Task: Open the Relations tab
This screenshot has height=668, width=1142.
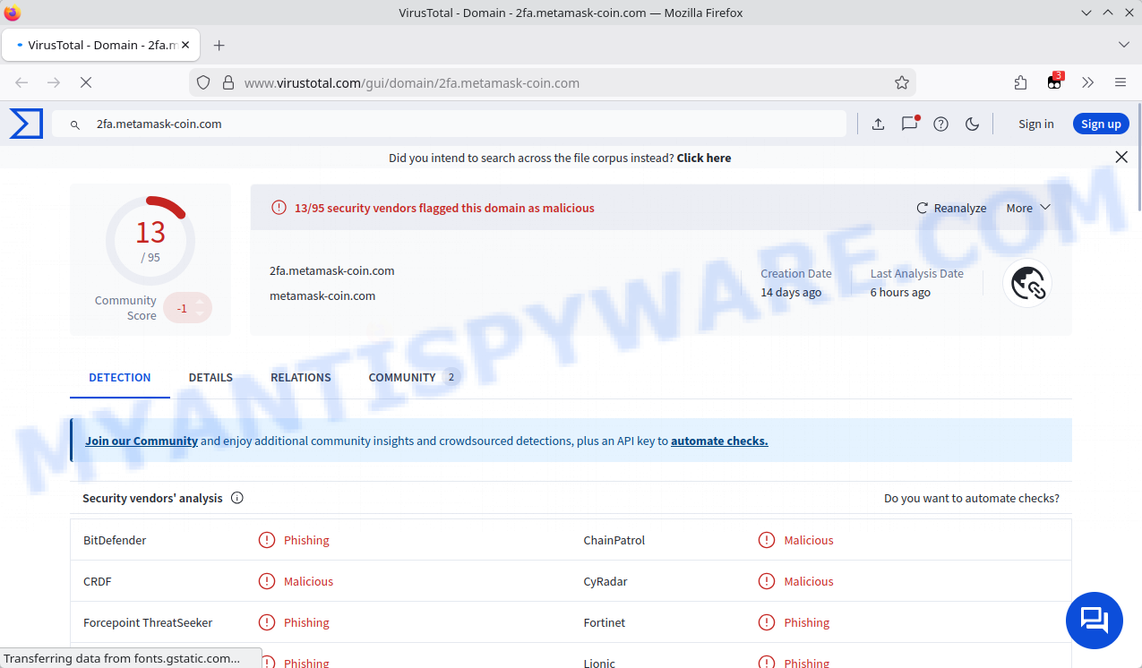Action: 301,377
